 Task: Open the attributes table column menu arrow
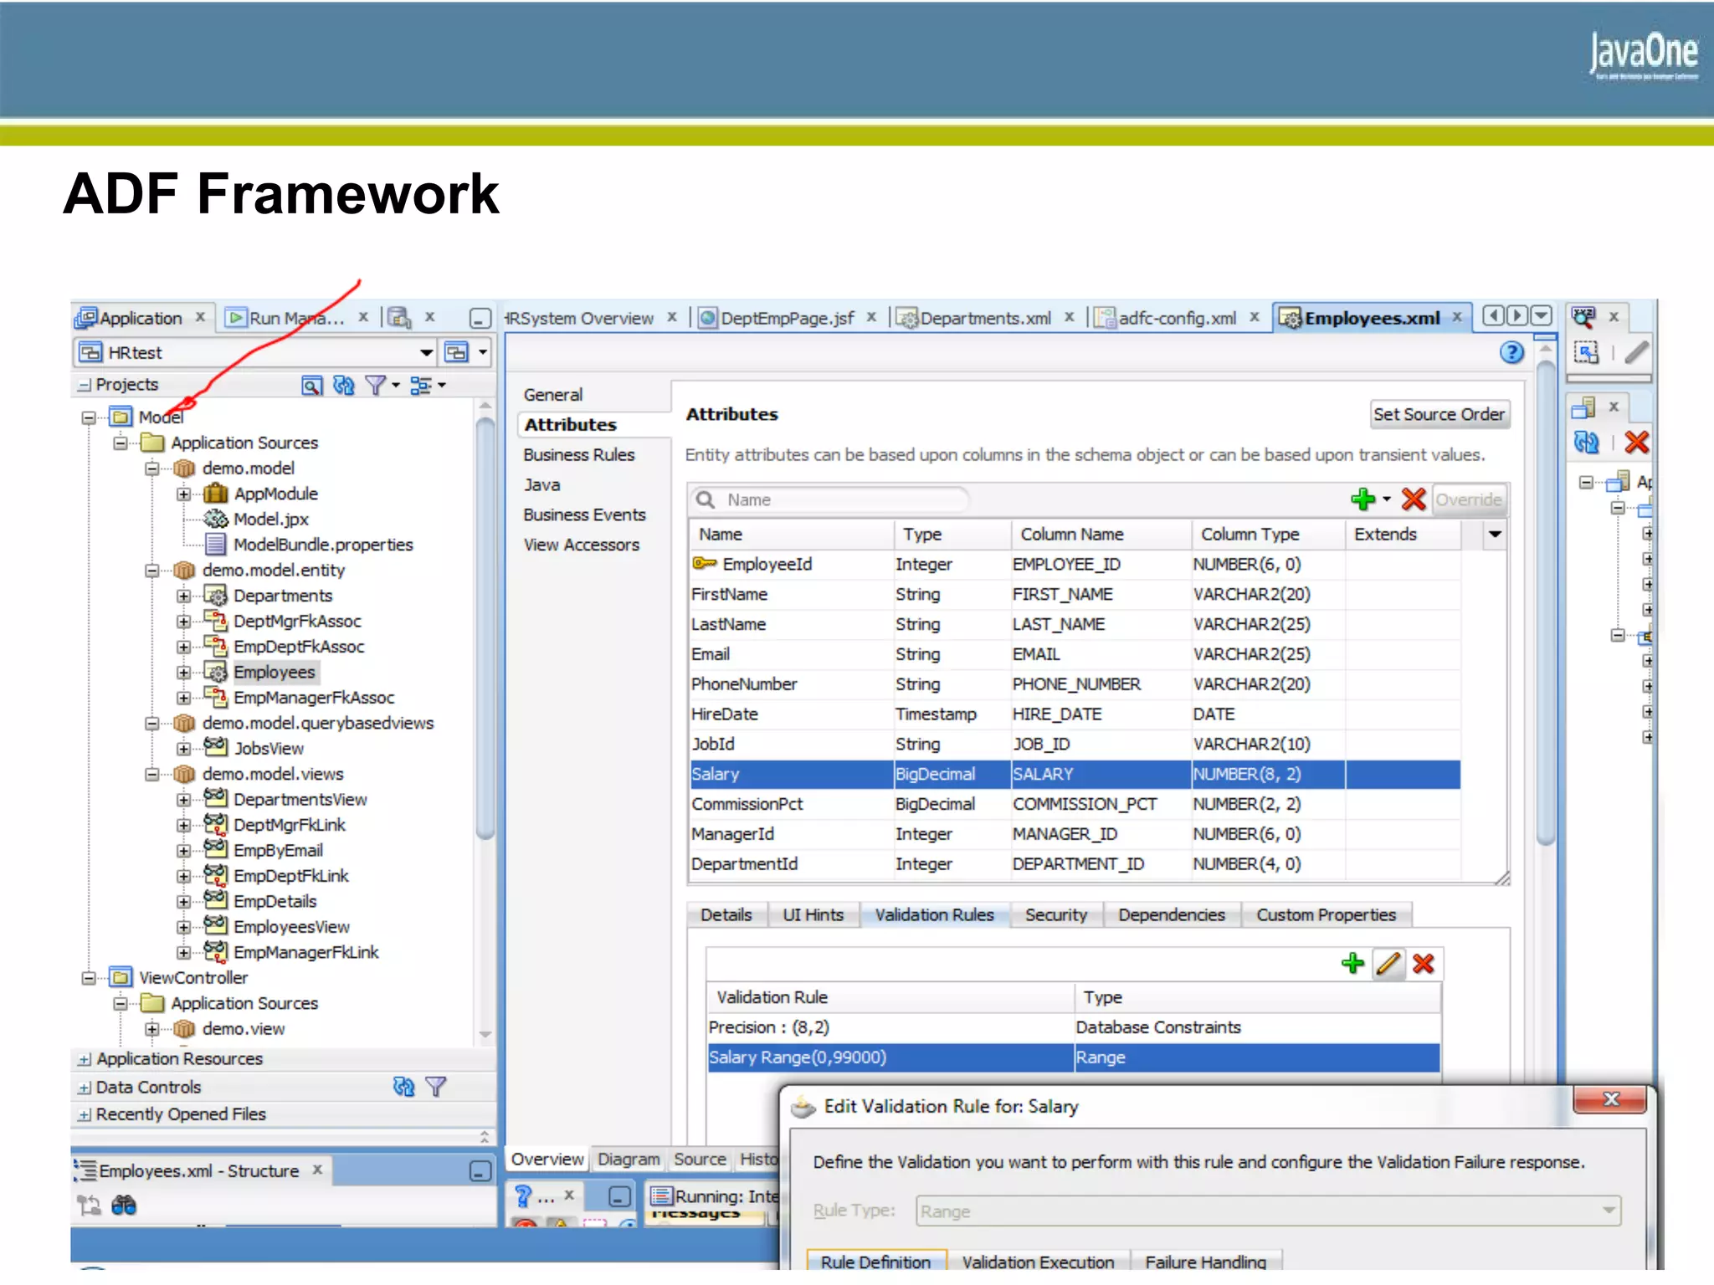[x=1494, y=534]
